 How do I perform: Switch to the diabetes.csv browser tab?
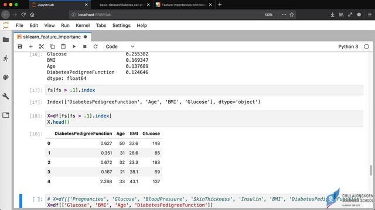121,5
